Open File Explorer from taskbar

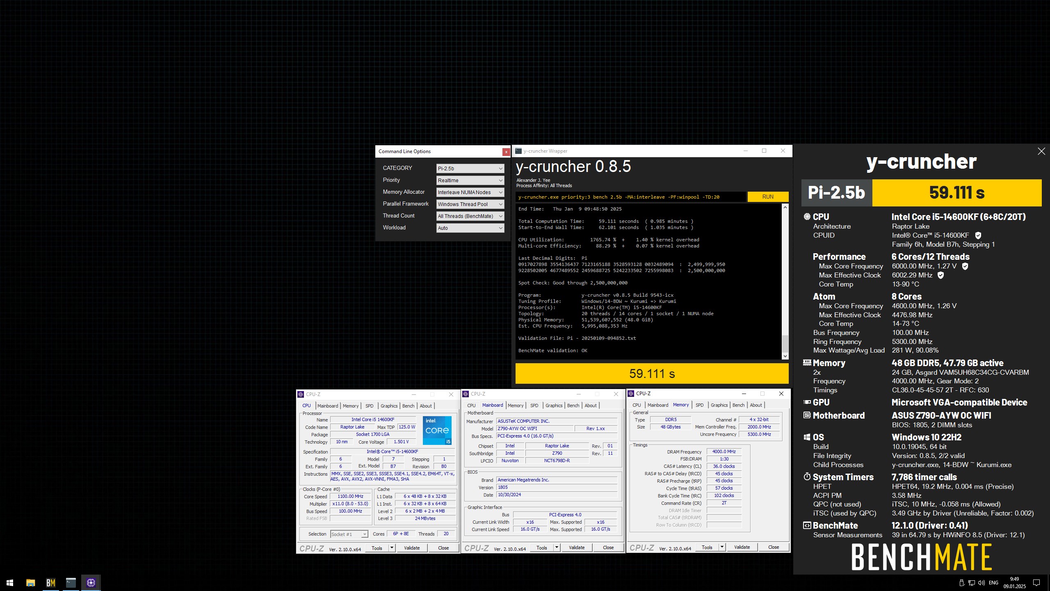pyautogui.click(x=30, y=582)
